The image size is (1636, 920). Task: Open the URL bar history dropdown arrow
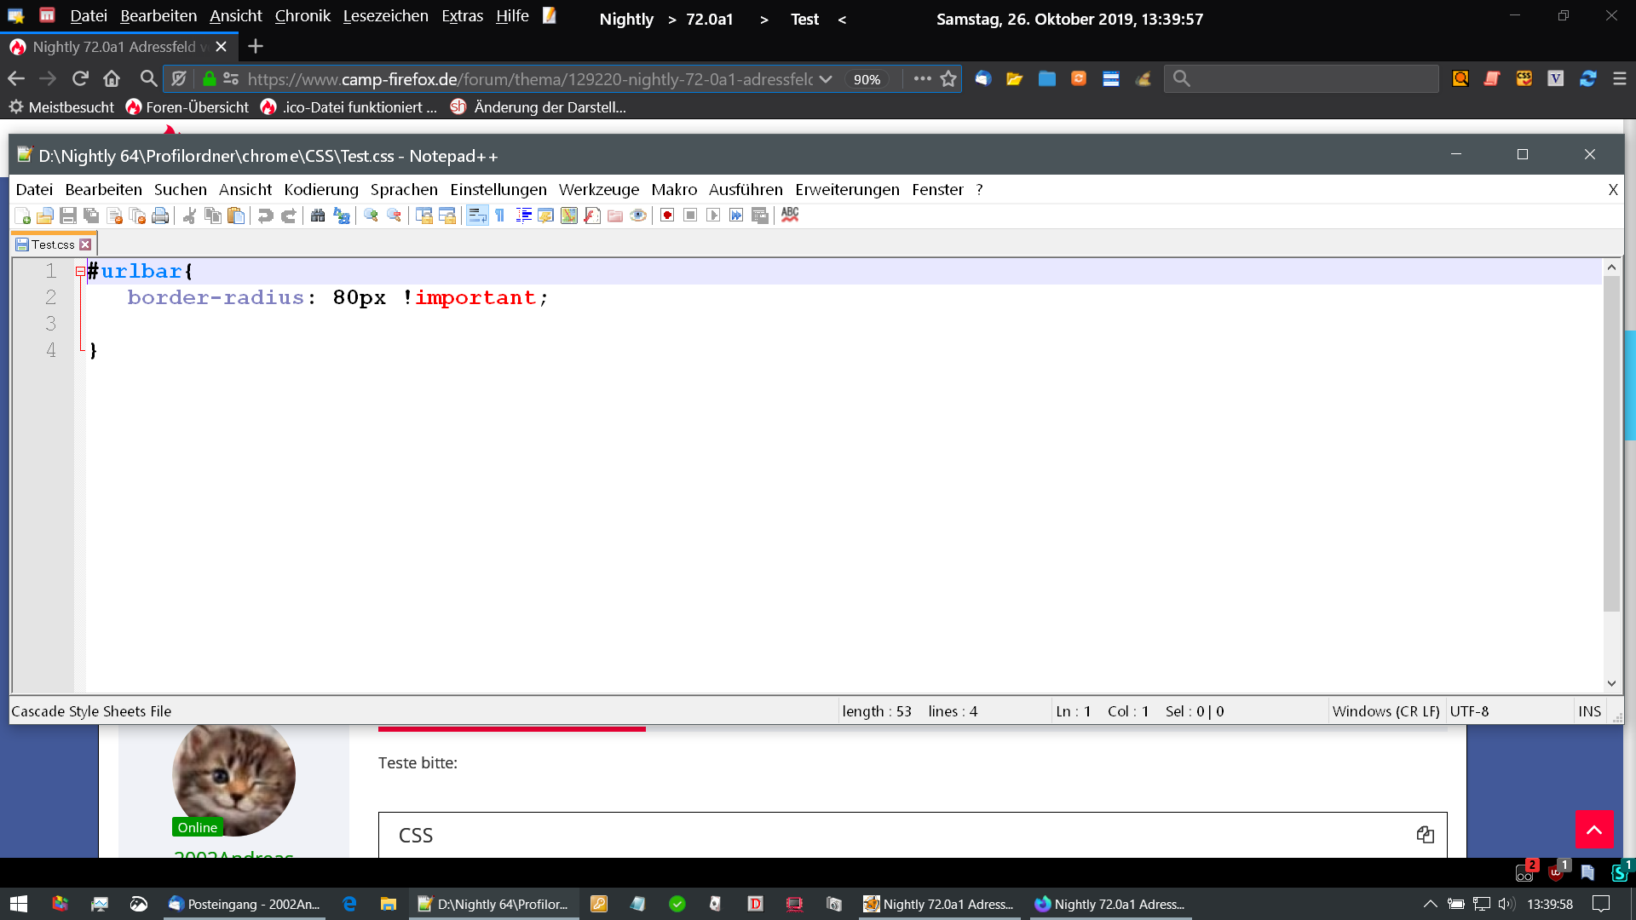825,79
